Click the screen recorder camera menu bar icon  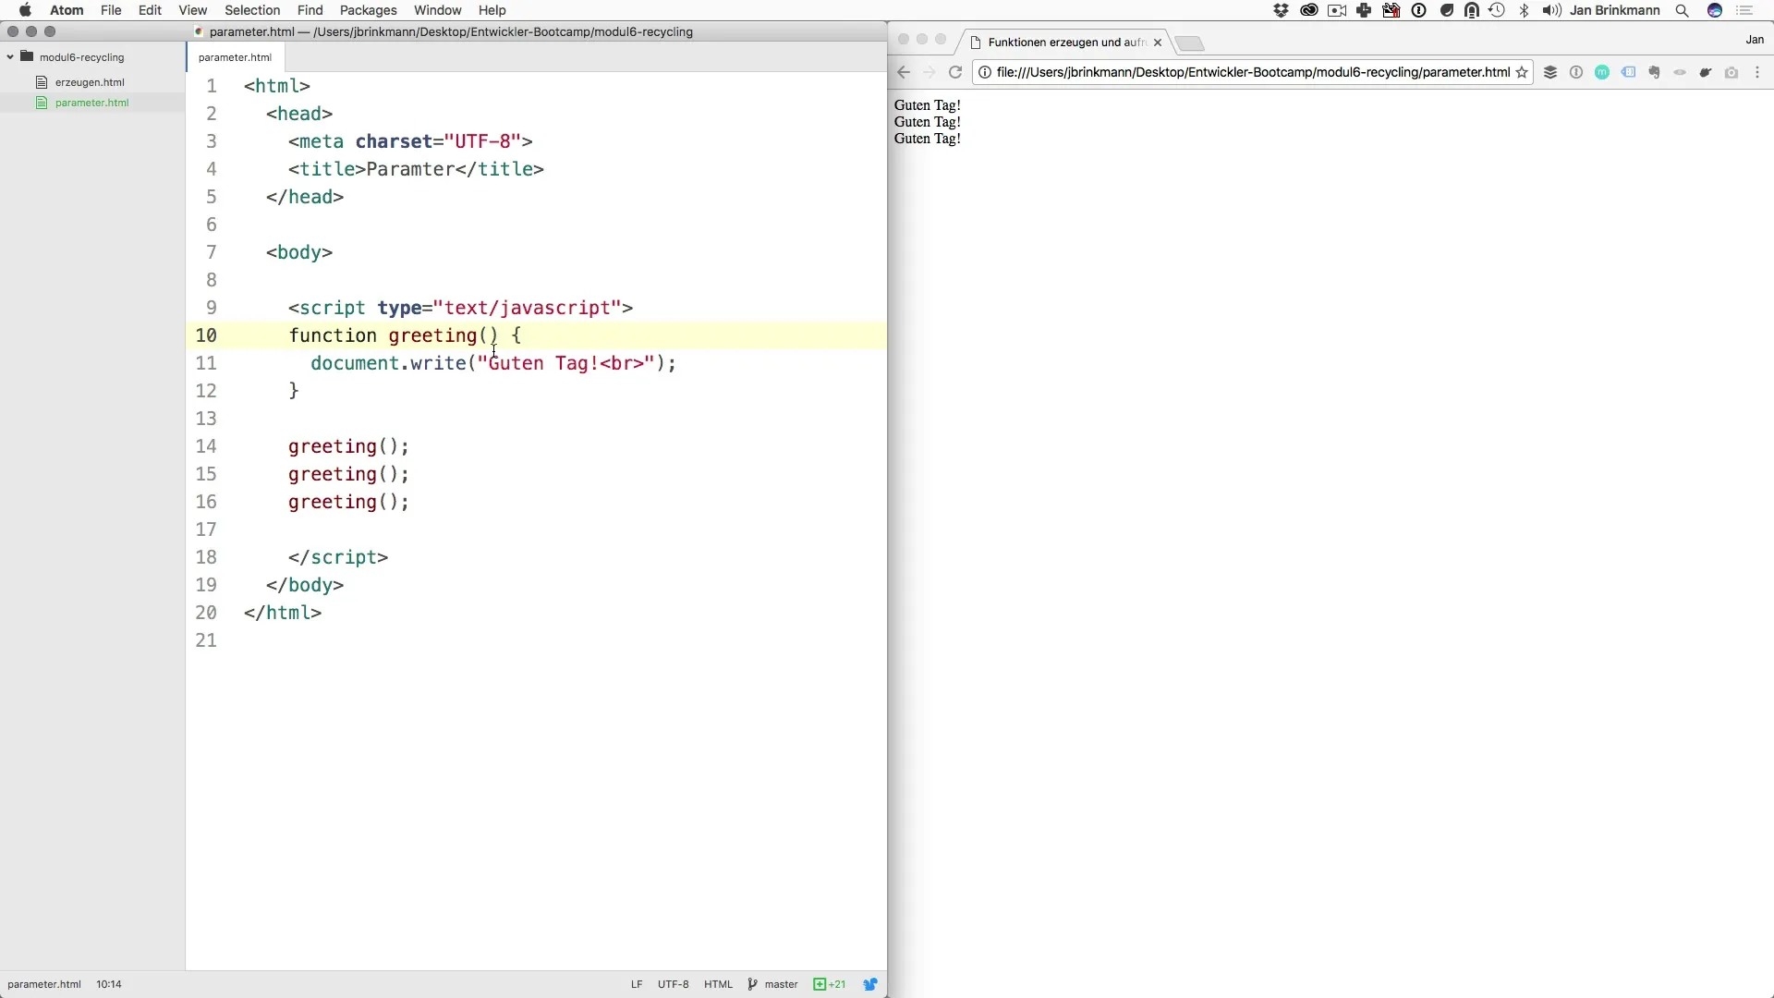coord(1337,10)
